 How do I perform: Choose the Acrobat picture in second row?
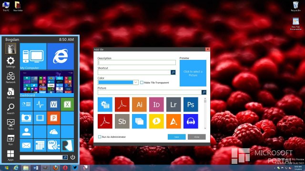point(105,122)
